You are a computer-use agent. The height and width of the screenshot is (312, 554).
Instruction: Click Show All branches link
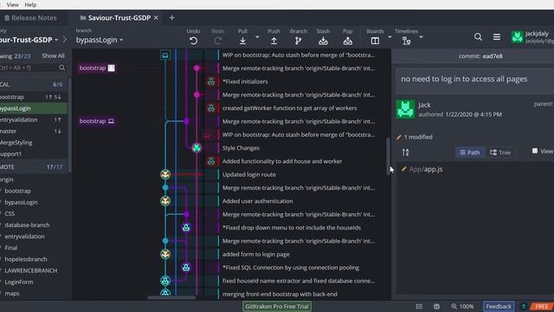53,55
